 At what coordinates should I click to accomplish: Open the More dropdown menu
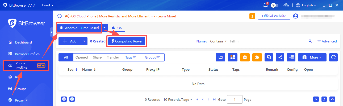pos(312,57)
